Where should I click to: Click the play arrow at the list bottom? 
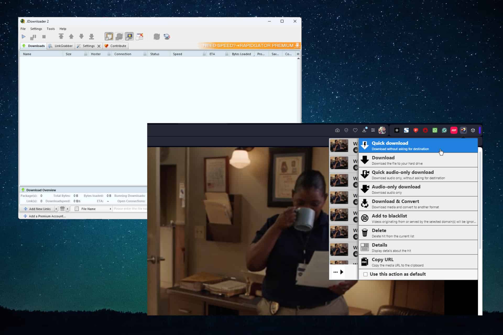[342, 272]
